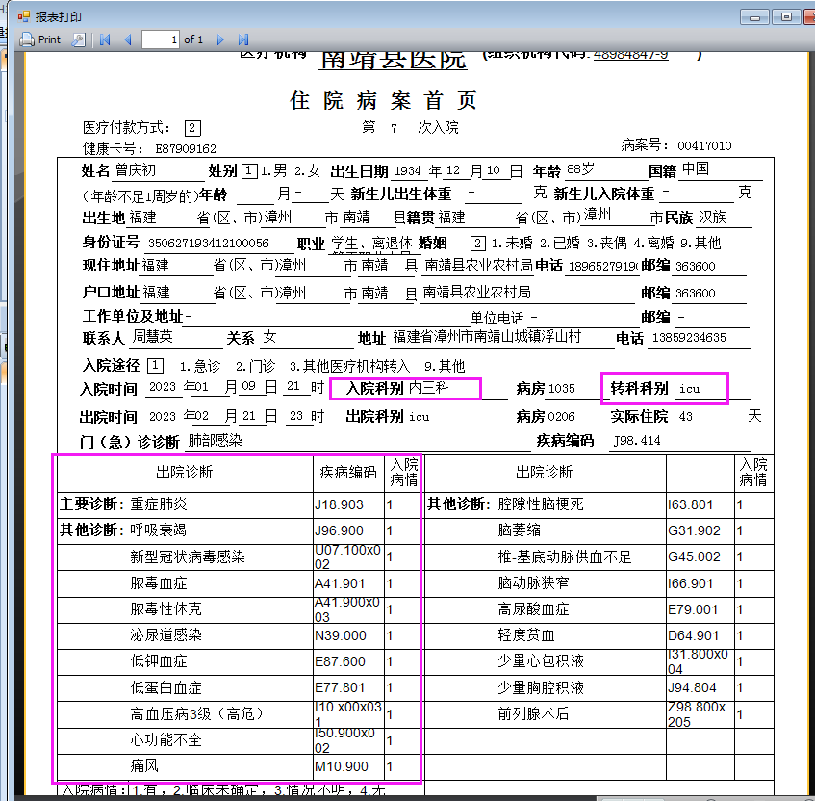Image resolution: width=815 pixels, height=801 pixels.
Task: Go to the first page arrow
Action: pos(105,39)
